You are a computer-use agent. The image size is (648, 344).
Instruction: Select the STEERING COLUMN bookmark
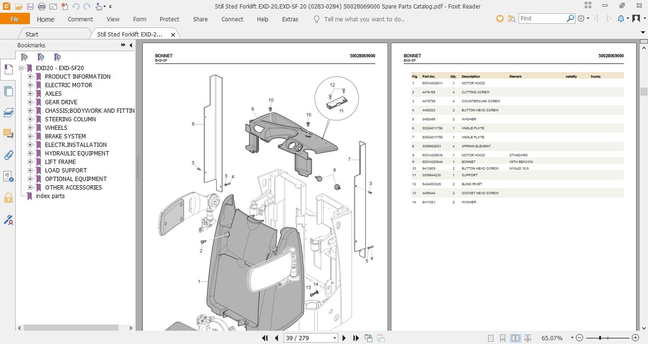(x=70, y=119)
